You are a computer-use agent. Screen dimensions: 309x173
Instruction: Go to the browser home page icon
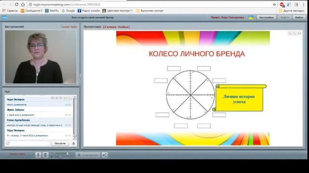tap(23, 4)
